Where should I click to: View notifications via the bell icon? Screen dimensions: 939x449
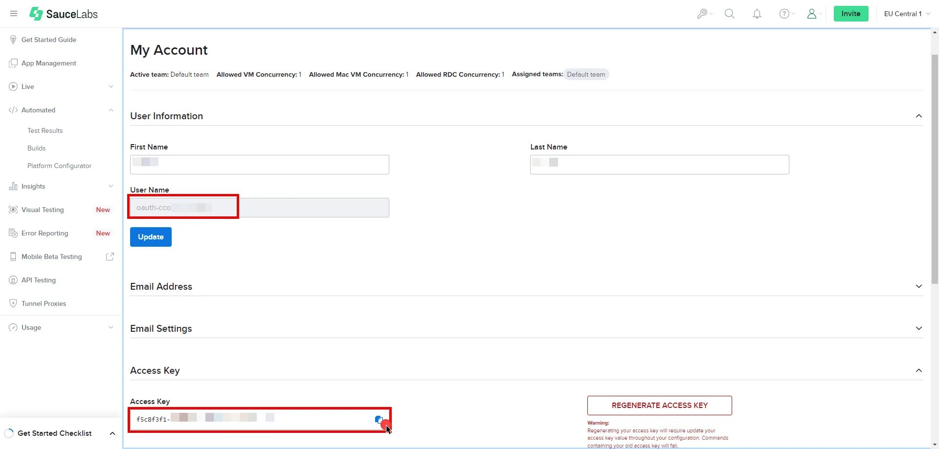click(757, 14)
